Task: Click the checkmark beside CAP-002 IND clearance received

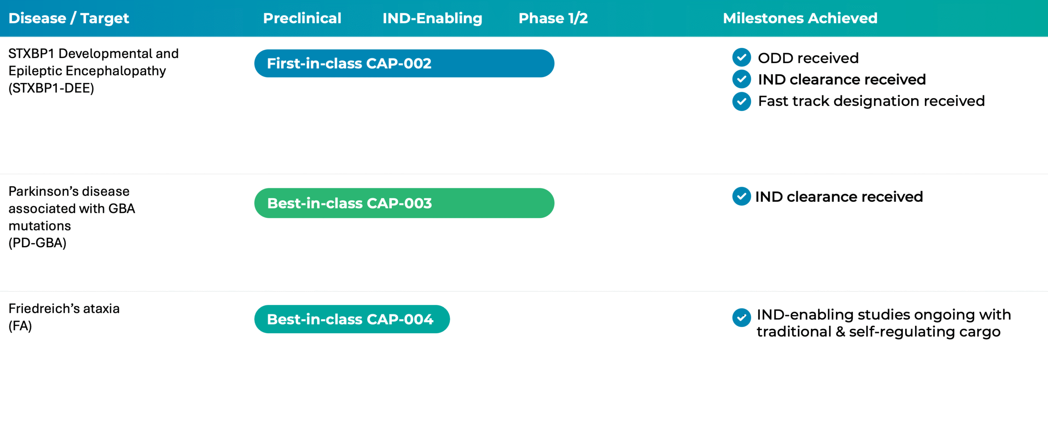Action: click(x=741, y=79)
